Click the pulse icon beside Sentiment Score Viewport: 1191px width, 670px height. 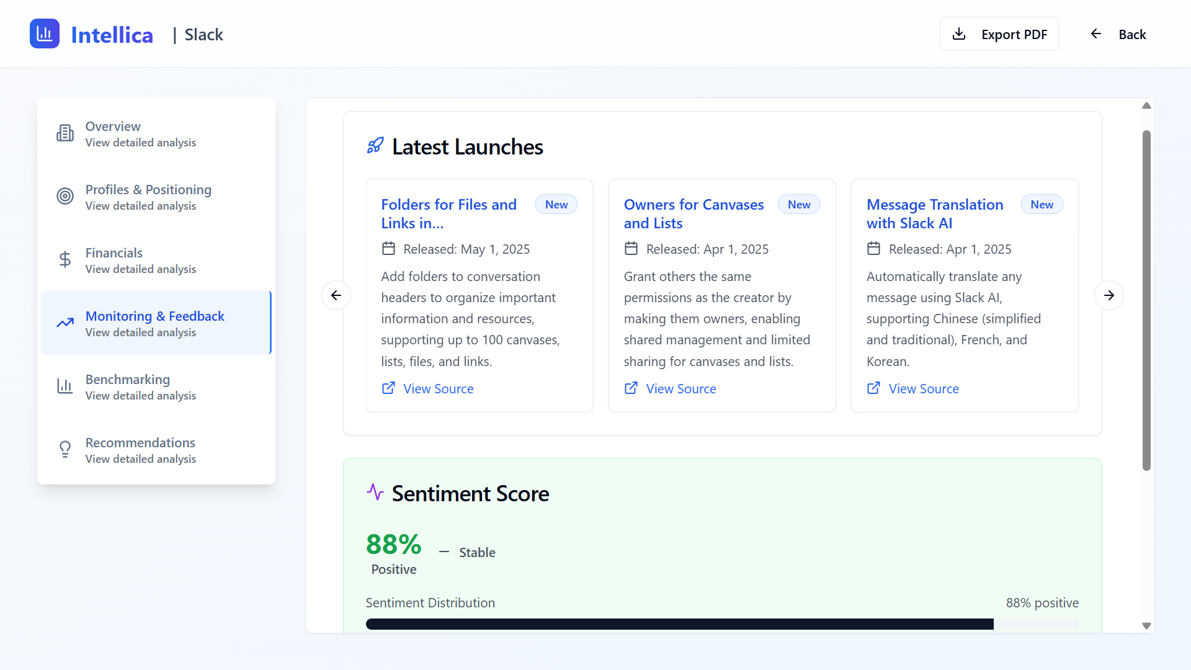click(x=375, y=493)
